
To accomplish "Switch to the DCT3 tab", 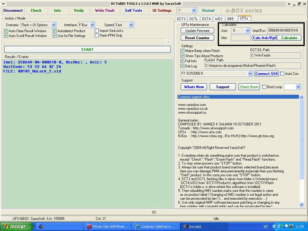I will [181, 19].
